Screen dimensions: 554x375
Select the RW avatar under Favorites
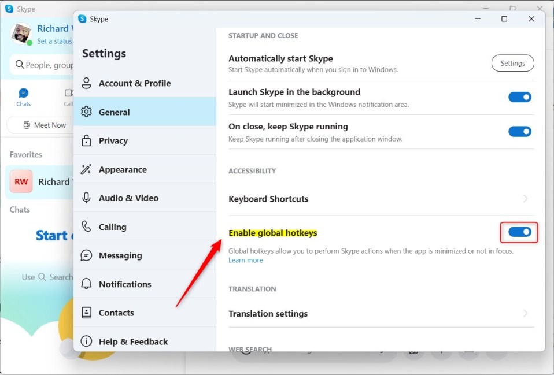(x=21, y=181)
